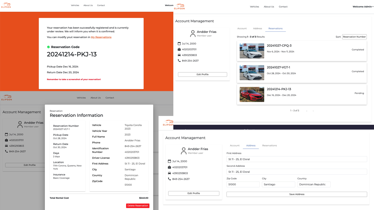Click the car icon in the dimmed profile card
This screenshot has height=210, width=374.
[x=6, y=146]
